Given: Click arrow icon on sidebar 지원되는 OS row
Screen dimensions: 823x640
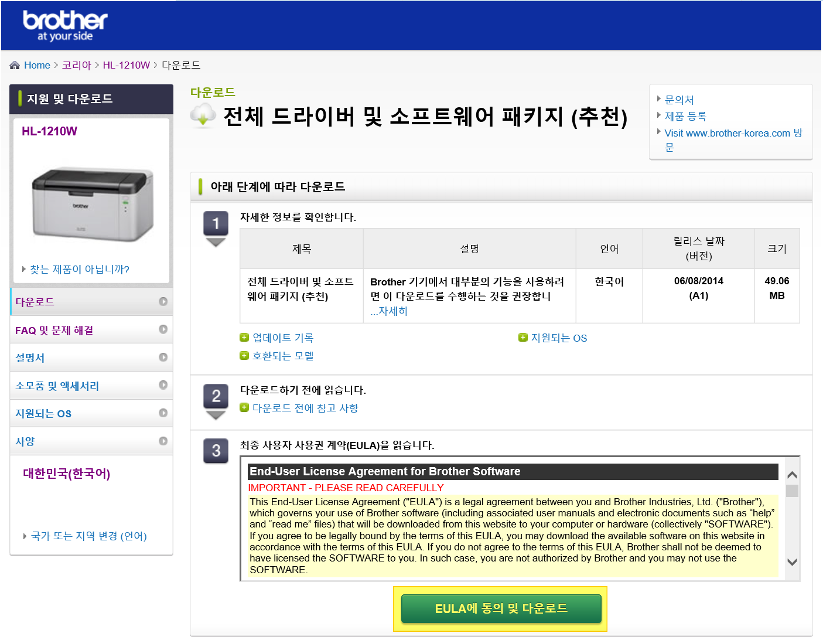Looking at the screenshot, I should (x=163, y=413).
